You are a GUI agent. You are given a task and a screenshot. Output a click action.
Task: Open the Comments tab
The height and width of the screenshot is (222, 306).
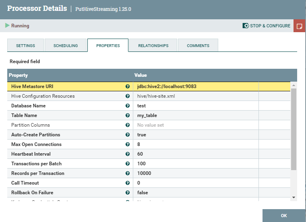pos(198,45)
